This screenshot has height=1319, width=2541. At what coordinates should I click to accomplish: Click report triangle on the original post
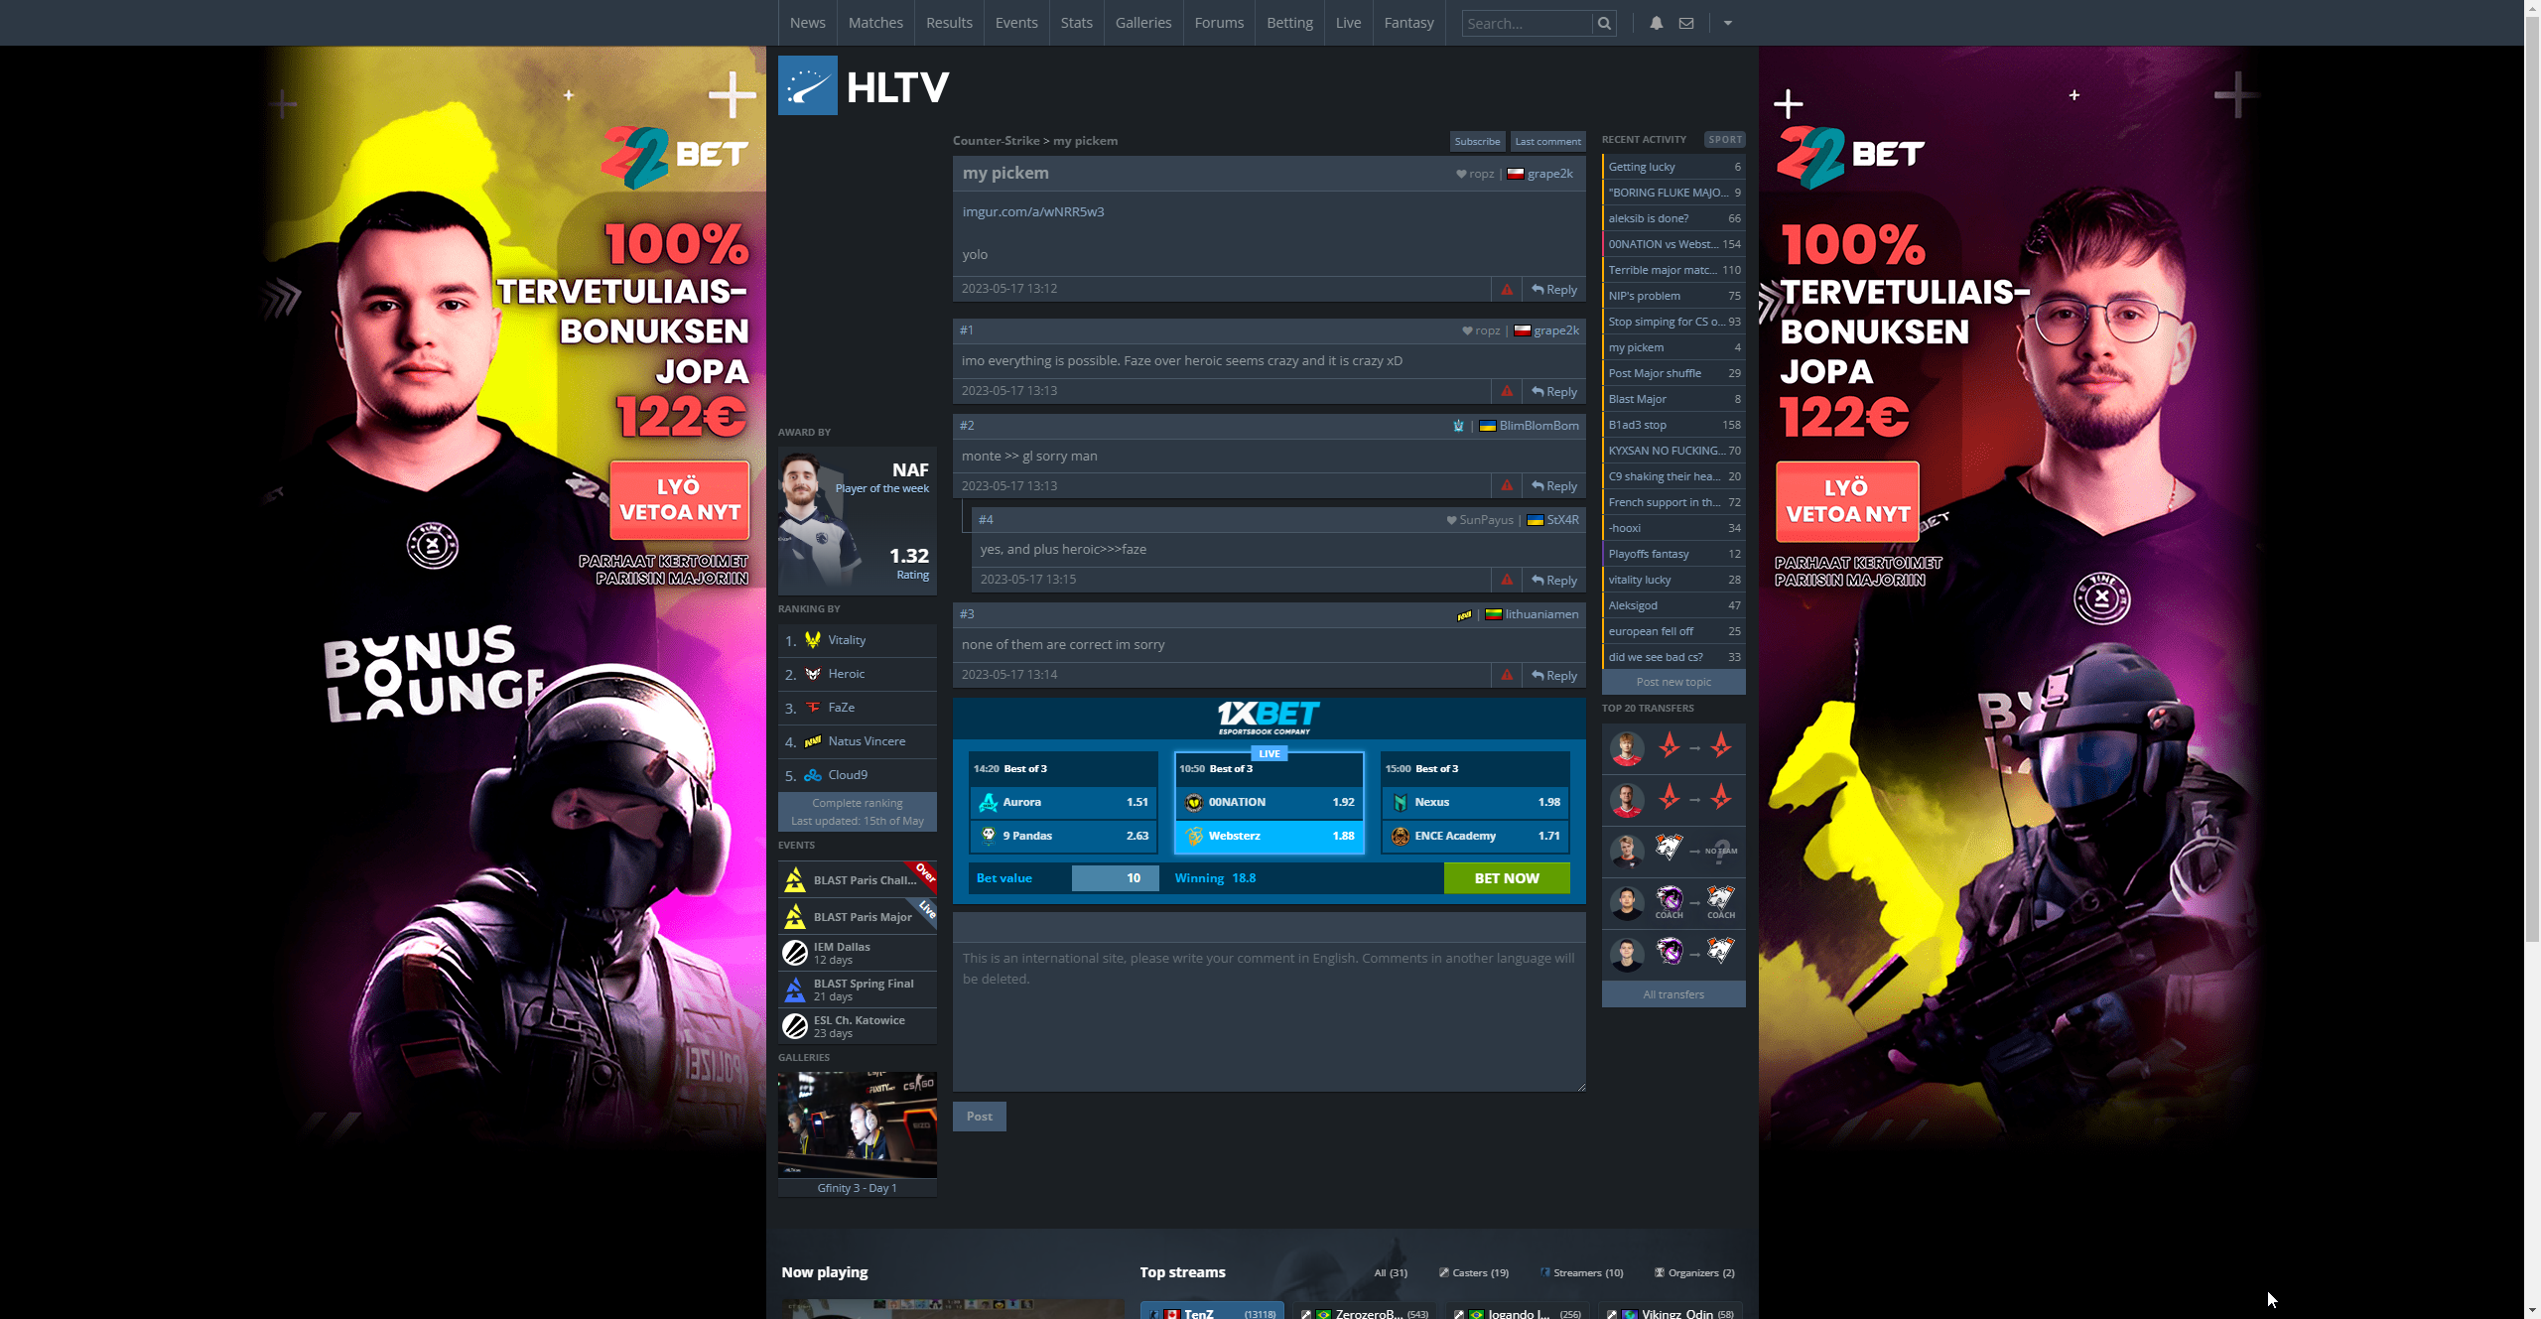click(x=1507, y=290)
